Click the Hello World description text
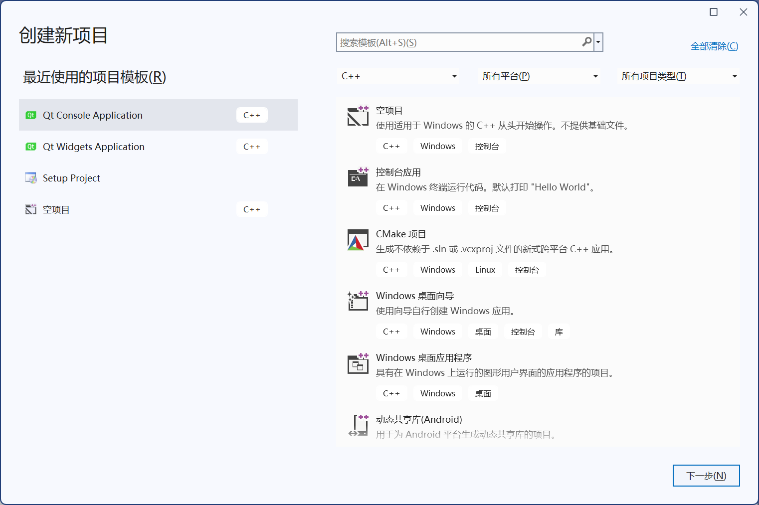Viewport: 759px width, 505px height. click(487, 187)
